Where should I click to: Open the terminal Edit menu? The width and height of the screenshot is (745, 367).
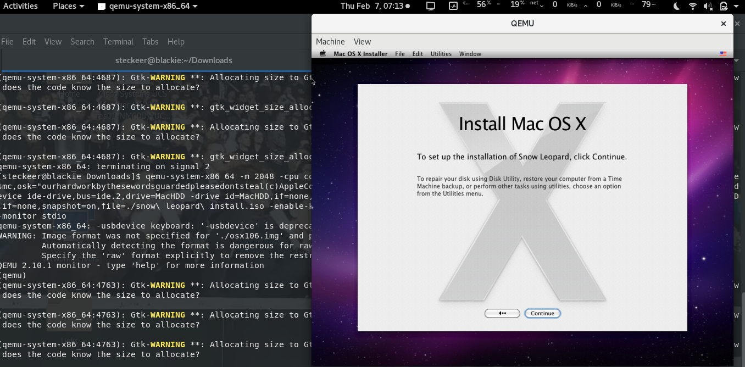[x=29, y=42]
